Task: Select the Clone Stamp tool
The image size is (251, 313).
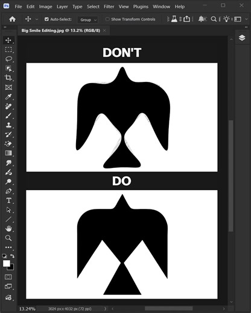Action: [8, 125]
